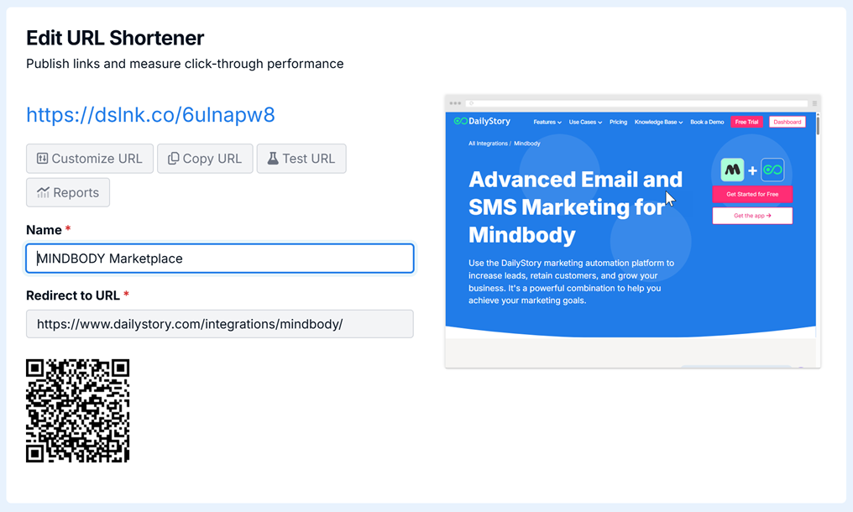
Task: Click the flask icon on Test URL
Action: coord(273,159)
